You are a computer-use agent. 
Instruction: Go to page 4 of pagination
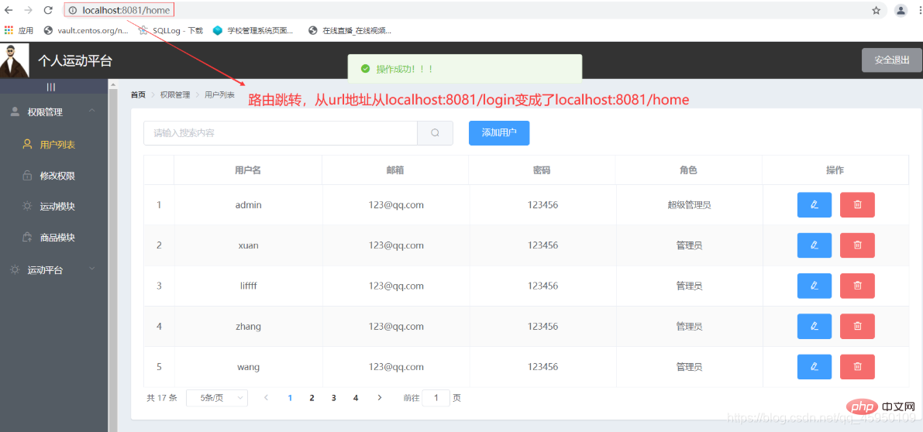(356, 398)
